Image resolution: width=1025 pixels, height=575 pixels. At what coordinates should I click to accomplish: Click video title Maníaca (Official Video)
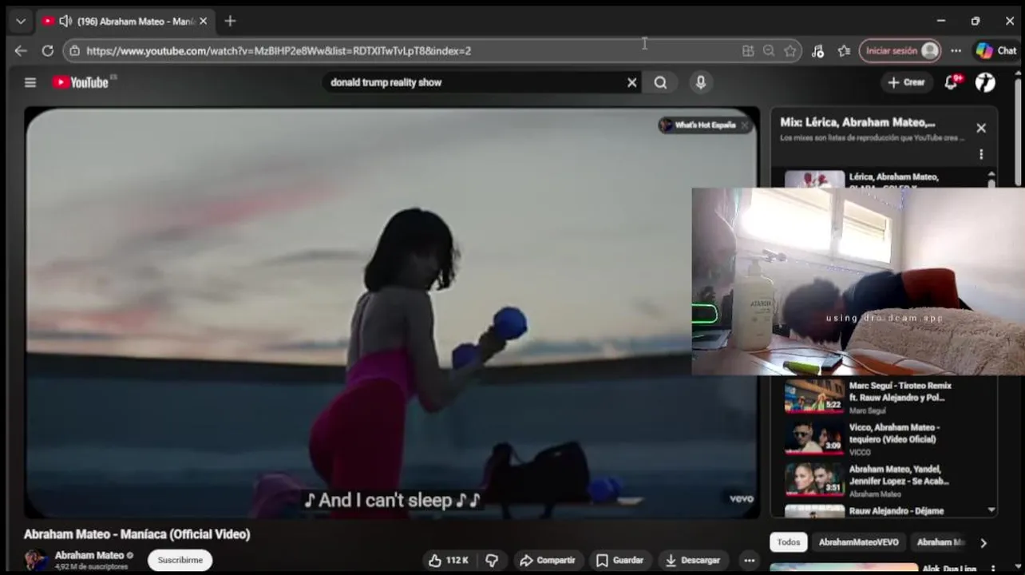click(137, 534)
